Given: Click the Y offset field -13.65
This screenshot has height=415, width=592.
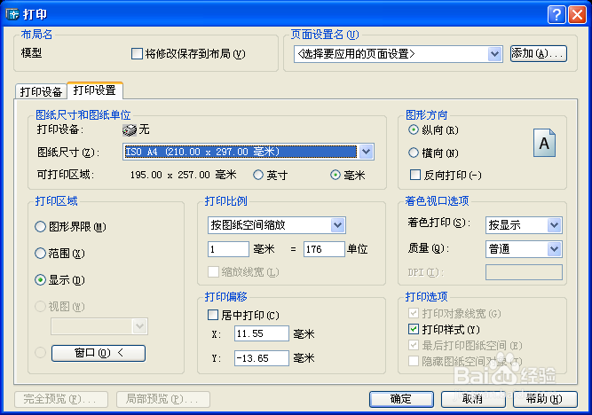Looking at the screenshot, I should 262,358.
